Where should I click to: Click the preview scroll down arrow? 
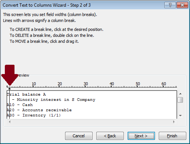(180, 115)
